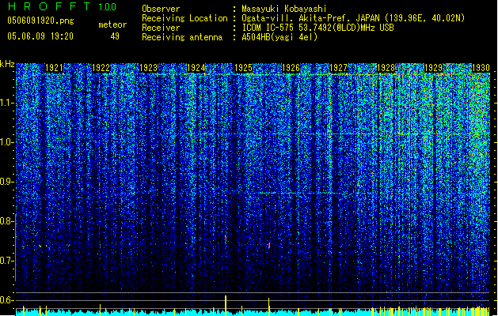Click the tallest yellow power spike near 1925
Image resolution: width=498 pixels, height=316 pixels.
tap(226, 305)
